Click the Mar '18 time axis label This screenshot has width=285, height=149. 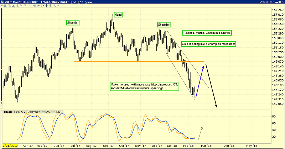pyautogui.click(x=206, y=146)
